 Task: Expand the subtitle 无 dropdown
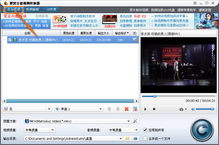coord(49,109)
